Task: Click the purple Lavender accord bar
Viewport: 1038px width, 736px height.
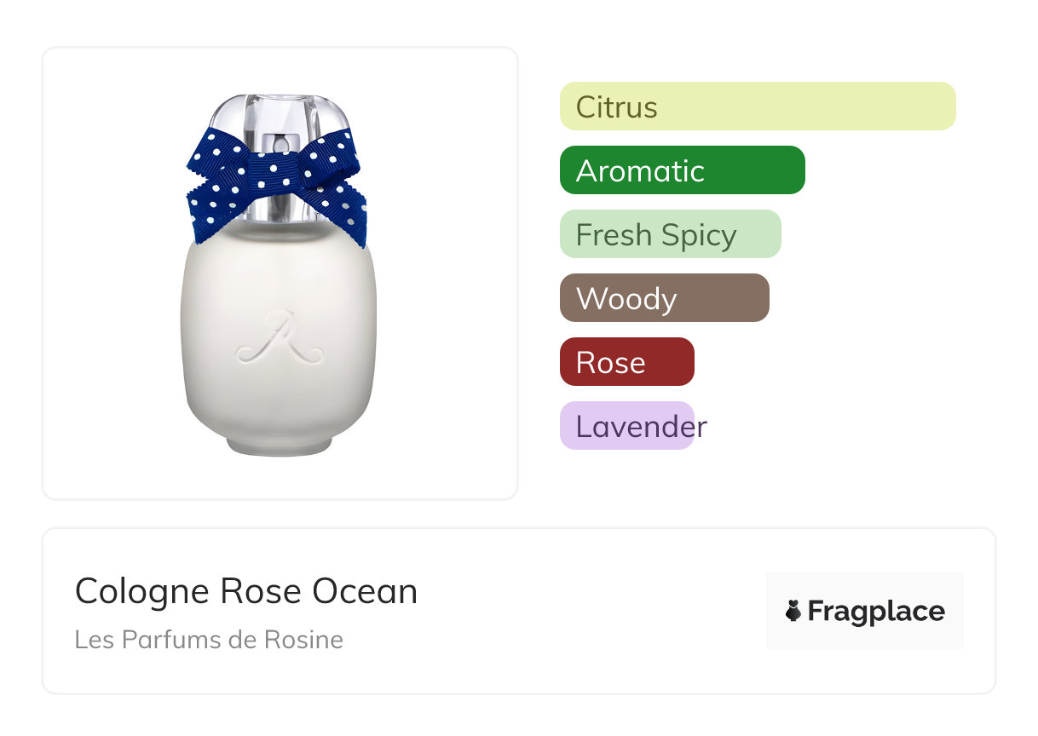Action: pos(628,426)
